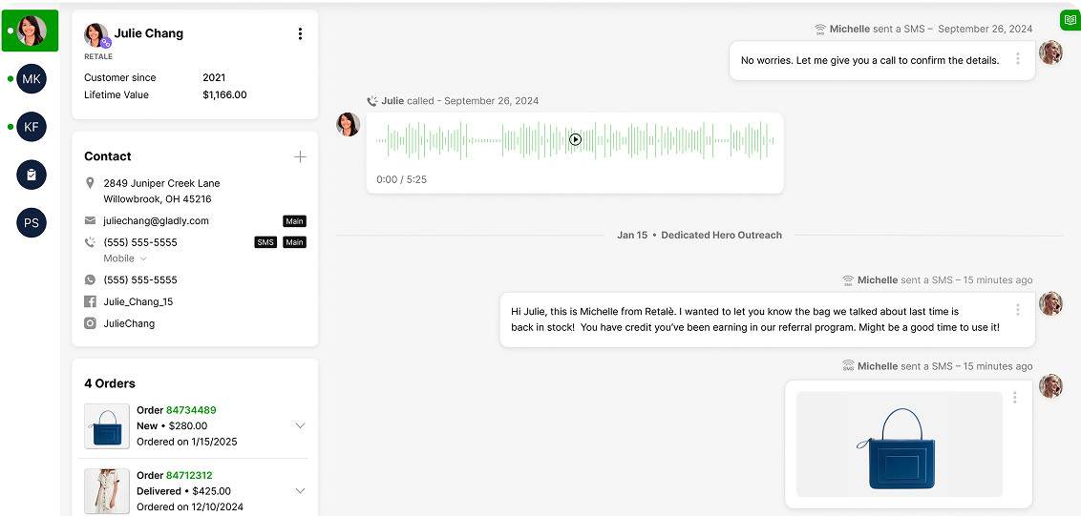Screen dimensions: 1081x516
Task: Expand order 84734489 details
Action: click(300, 425)
